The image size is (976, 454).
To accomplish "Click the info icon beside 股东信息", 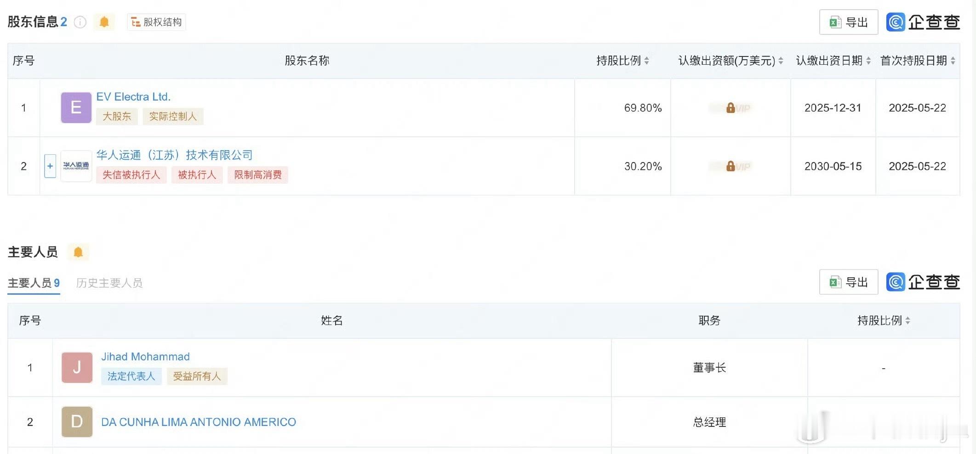I will click(x=80, y=22).
